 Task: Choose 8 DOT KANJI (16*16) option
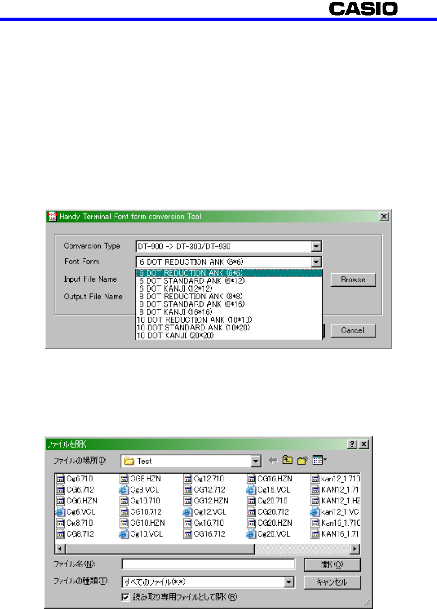tap(229, 312)
